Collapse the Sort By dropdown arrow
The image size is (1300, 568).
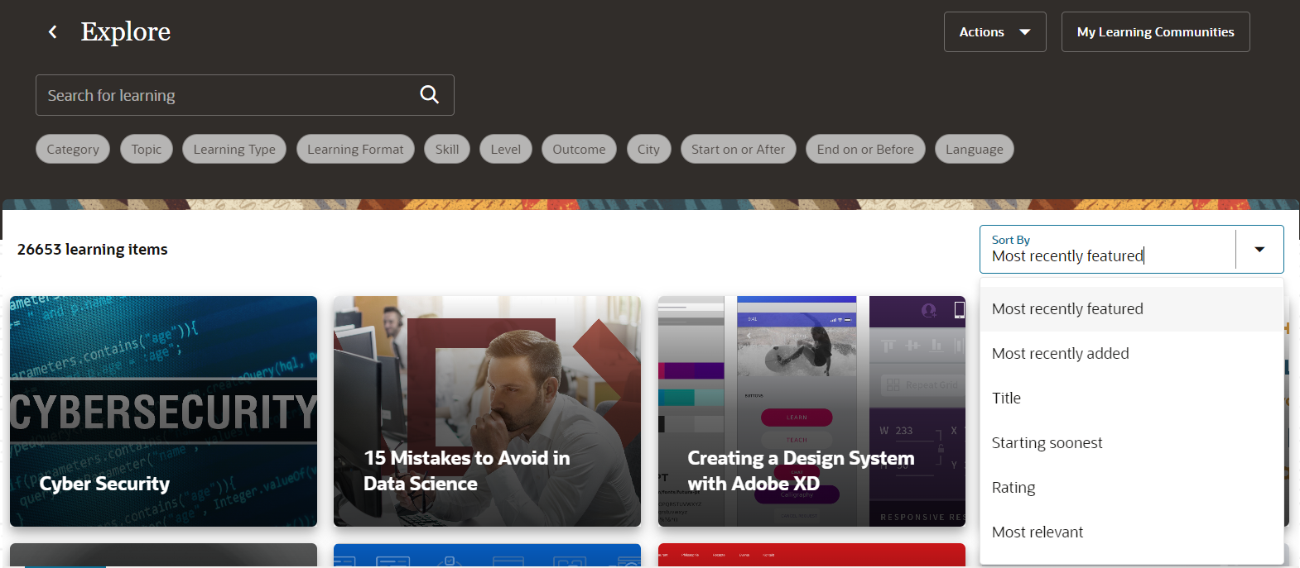tap(1259, 249)
